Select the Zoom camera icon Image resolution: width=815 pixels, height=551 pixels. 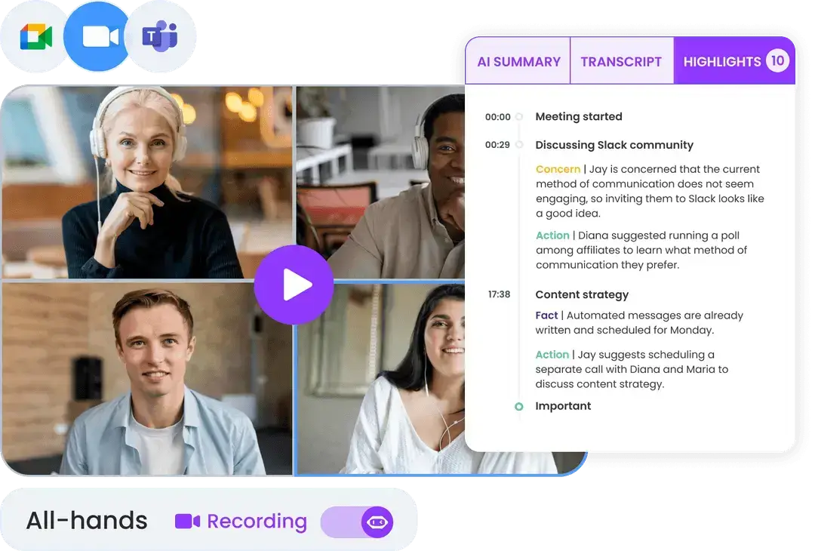99,36
